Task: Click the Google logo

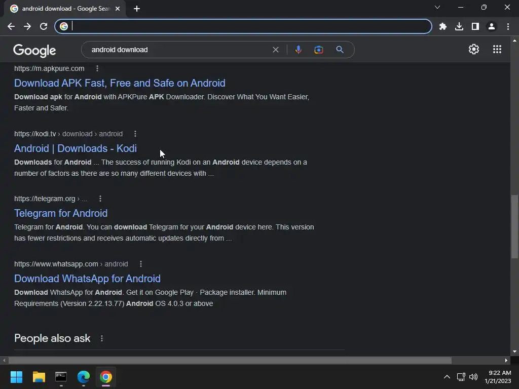Action: [x=34, y=50]
